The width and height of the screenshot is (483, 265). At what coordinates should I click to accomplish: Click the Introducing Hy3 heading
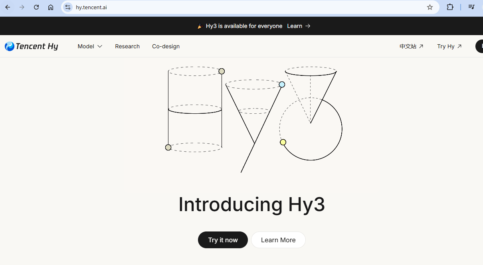coord(251,204)
